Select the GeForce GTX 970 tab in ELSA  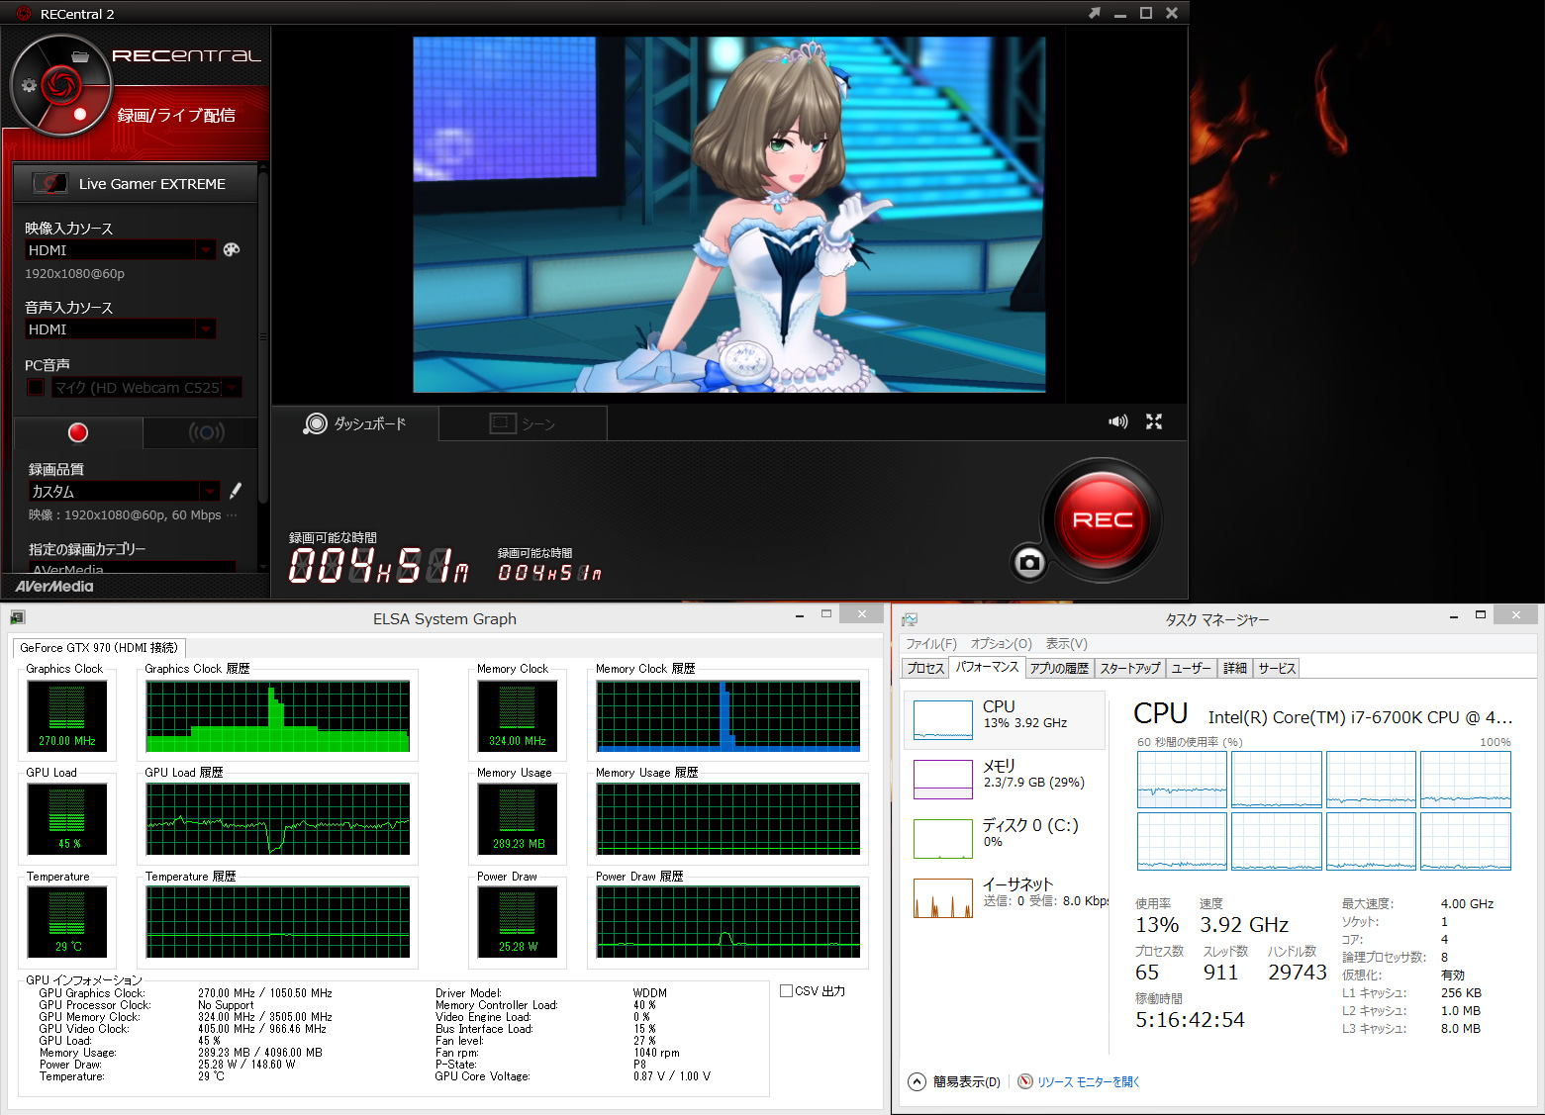click(x=99, y=647)
